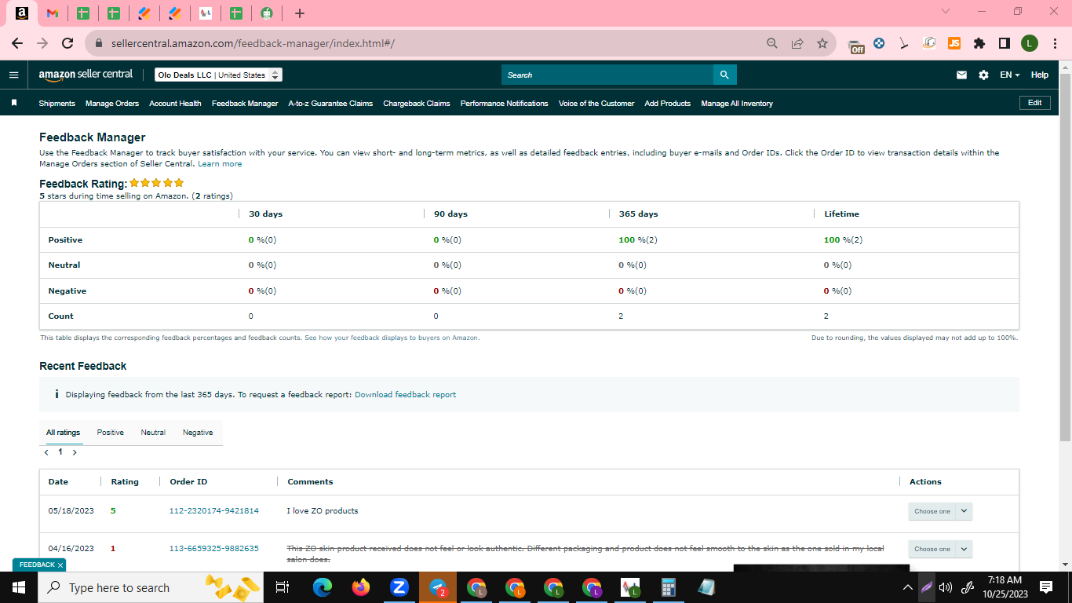Open Manage All Inventory
Image resolution: width=1072 pixels, height=603 pixels.
pyautogui.click(x=737, y=103)
